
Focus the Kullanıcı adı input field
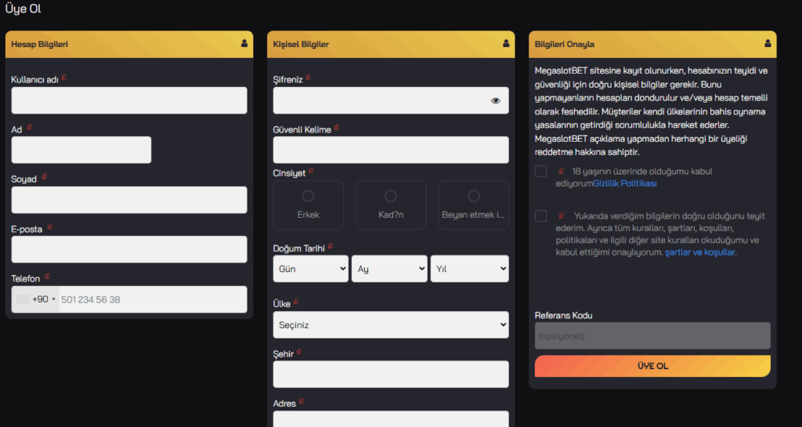click(x=129, y=100)
